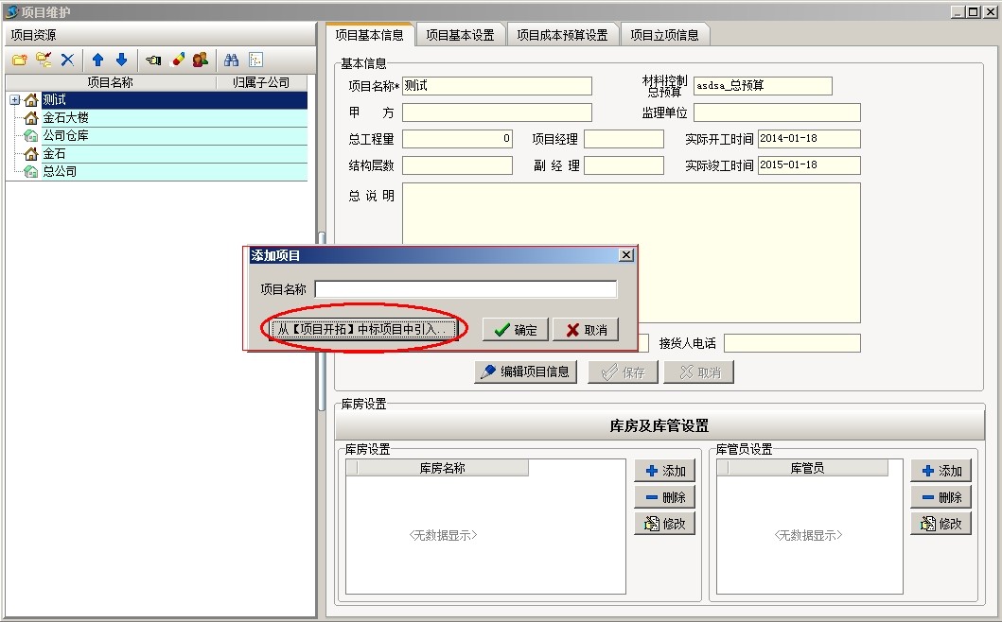Close the 添加项目 dialog with X
The width and height of the screenshot is (1002, 622).
click(625, 255)
